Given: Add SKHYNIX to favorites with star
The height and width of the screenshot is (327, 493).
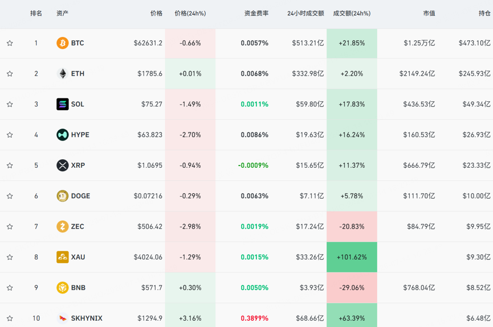Looking at the screenshot, I should (10, 318).
